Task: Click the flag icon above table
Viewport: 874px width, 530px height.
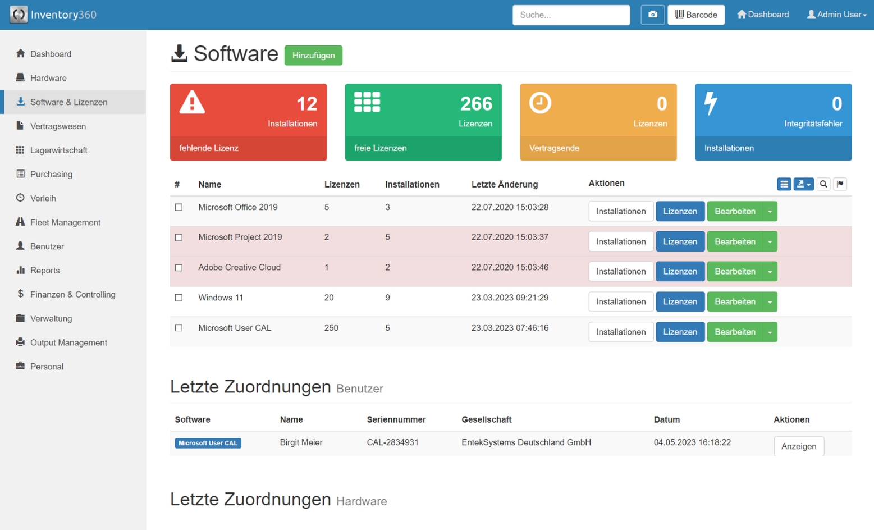Action: pyautogui.click(x=840, y=184)
